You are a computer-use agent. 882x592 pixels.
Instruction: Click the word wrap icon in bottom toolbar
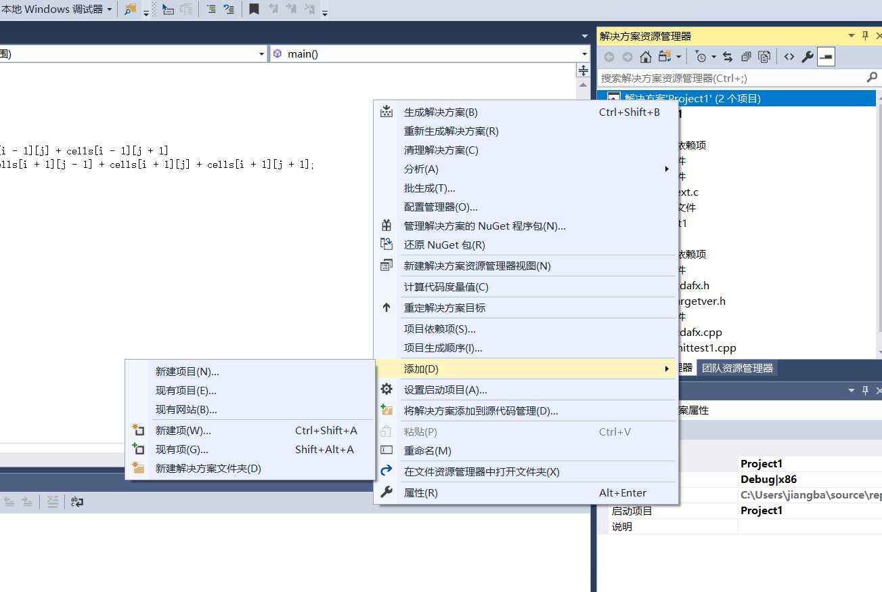[77, 502]
